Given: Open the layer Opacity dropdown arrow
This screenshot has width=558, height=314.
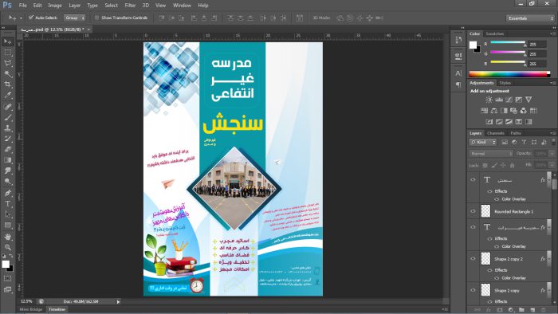Looking at the screenshot, I should (x=552, y=154).
